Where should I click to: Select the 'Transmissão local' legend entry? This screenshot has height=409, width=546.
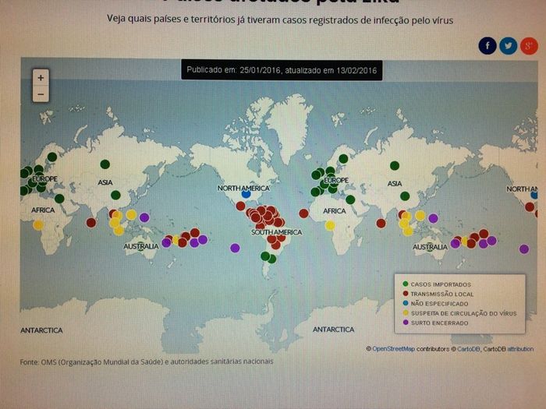(438, 294)
